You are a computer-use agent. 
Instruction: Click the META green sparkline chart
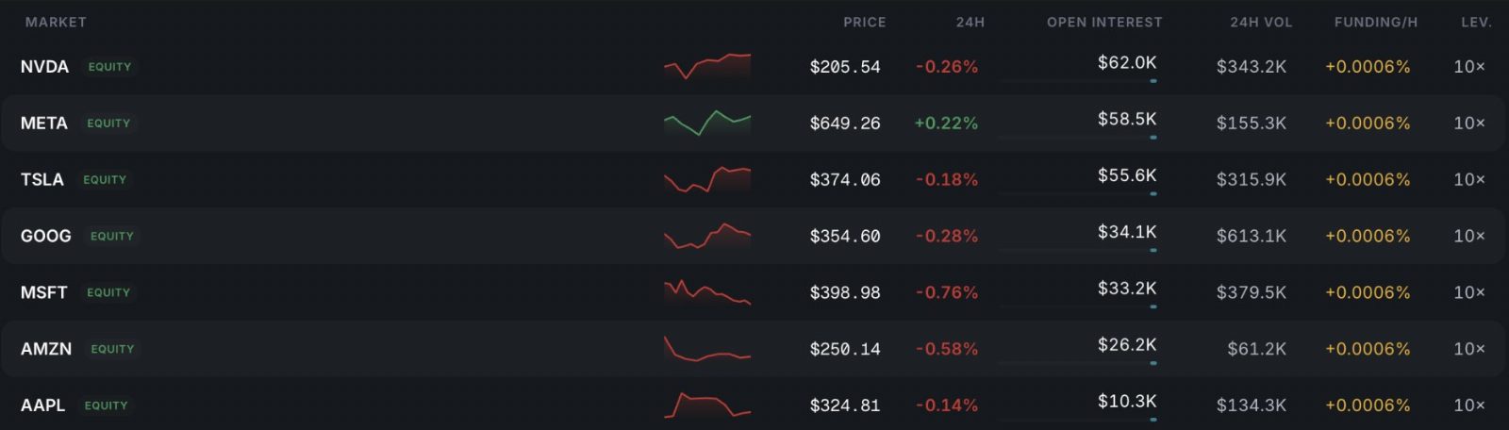click(x=707, y=123)
